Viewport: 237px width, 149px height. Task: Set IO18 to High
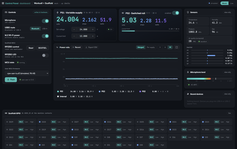pos(97,129)
